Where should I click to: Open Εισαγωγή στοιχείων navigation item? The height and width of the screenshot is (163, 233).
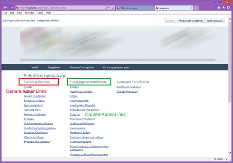pos(82,68)
